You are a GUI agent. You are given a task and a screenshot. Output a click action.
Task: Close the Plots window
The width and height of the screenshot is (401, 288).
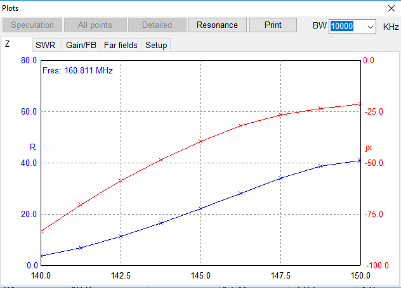click(x=390, y=8)
